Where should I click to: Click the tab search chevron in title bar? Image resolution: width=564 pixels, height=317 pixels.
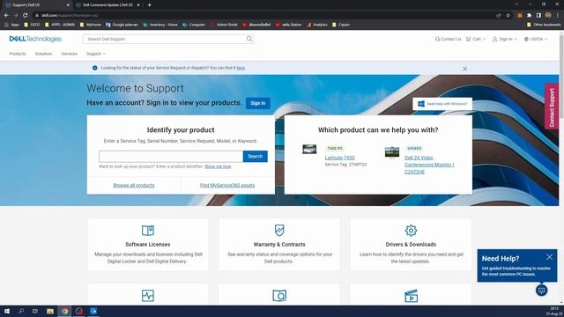tap(516, 4)
